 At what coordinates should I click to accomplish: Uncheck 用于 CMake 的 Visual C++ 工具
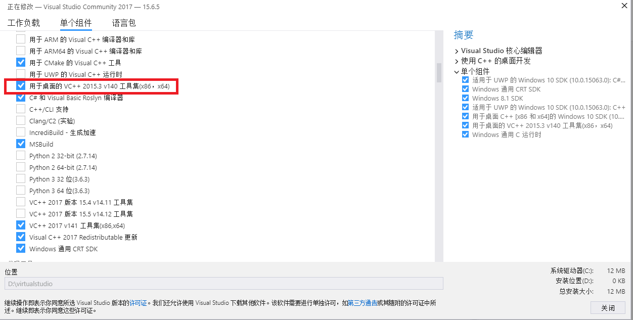[x=21, y=62]
